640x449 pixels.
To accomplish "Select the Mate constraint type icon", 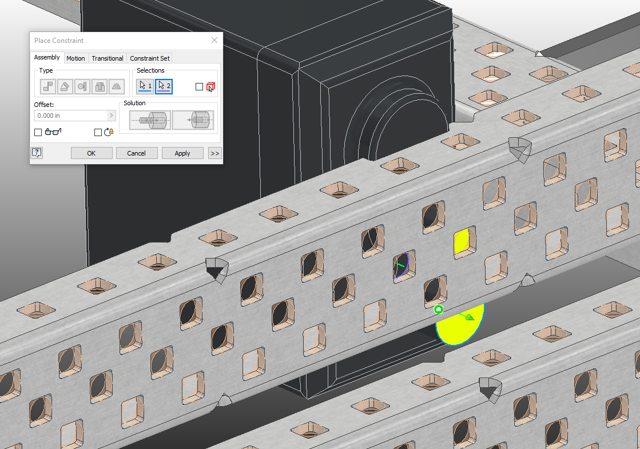I will [x=47, y=86].
